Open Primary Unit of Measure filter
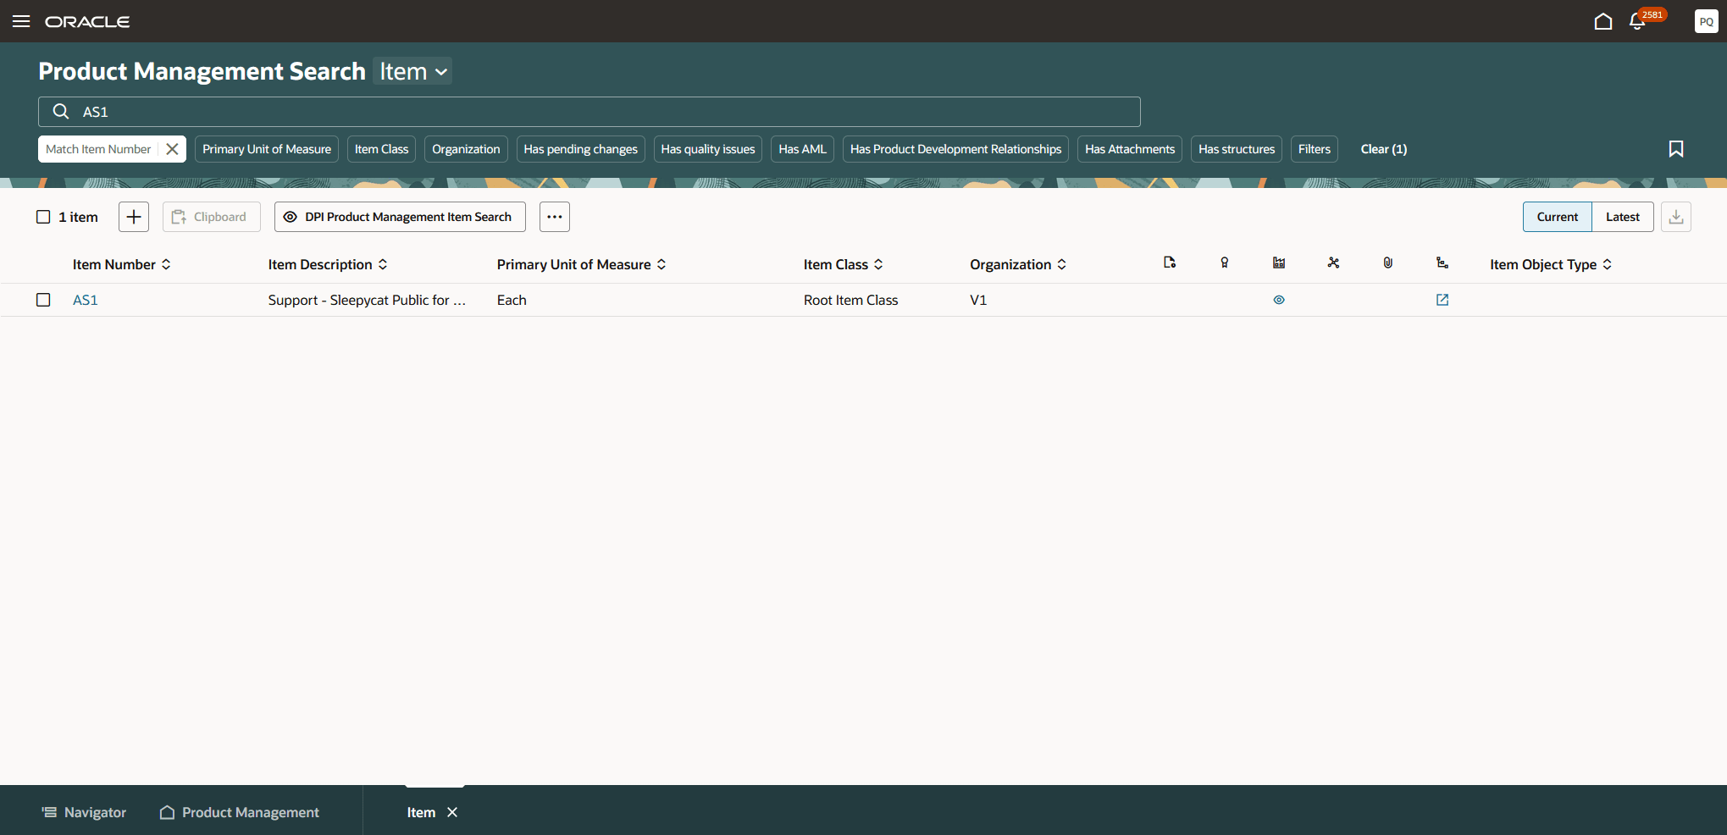1727x835 pixels. point(267,149)
